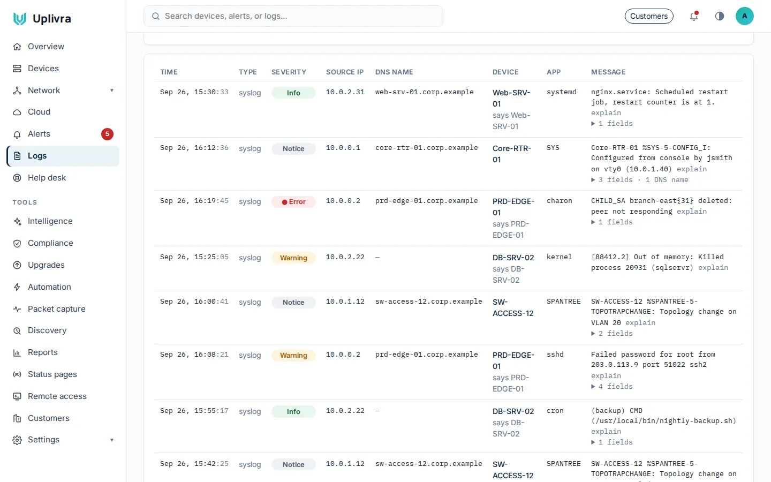This screenshot has height=482, width=771.
Task: Click the Automation lightning icon
Action: coord(17,287)
